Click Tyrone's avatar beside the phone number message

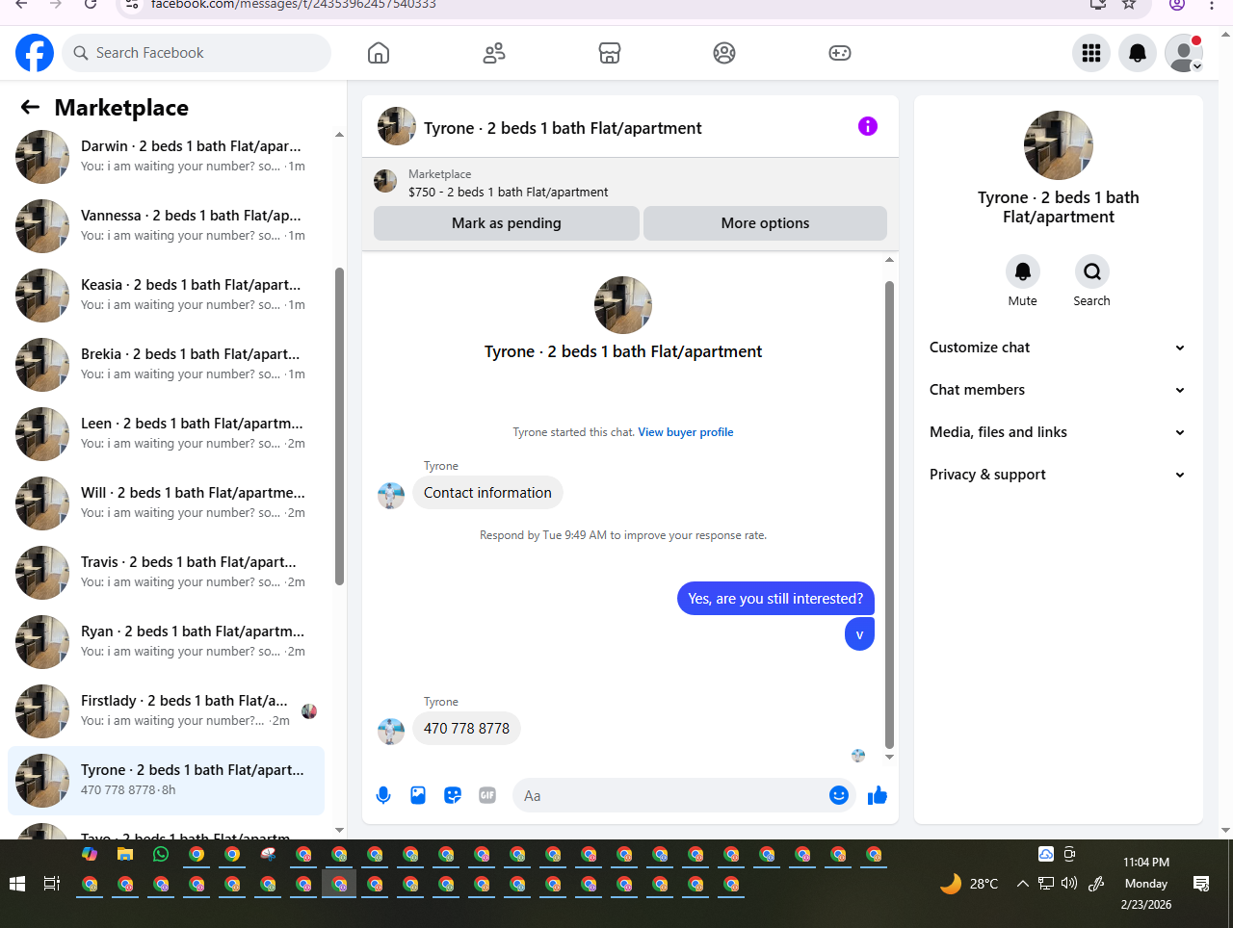pos(391,731)
